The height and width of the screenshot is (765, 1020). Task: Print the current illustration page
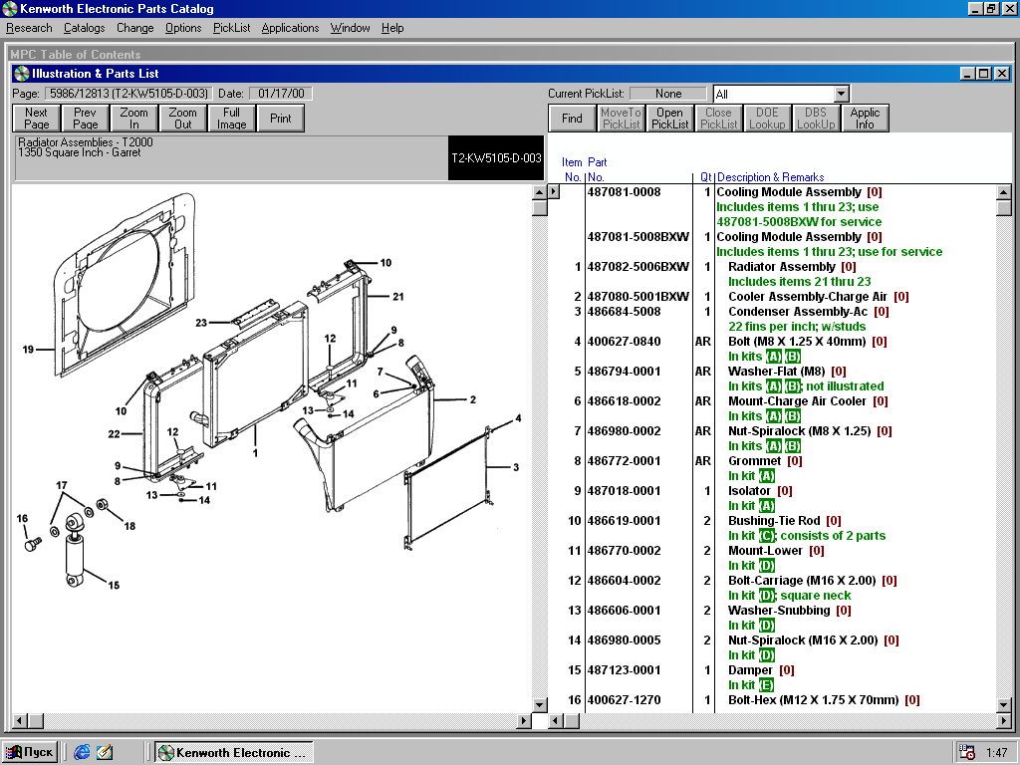[x=280, y=119]
